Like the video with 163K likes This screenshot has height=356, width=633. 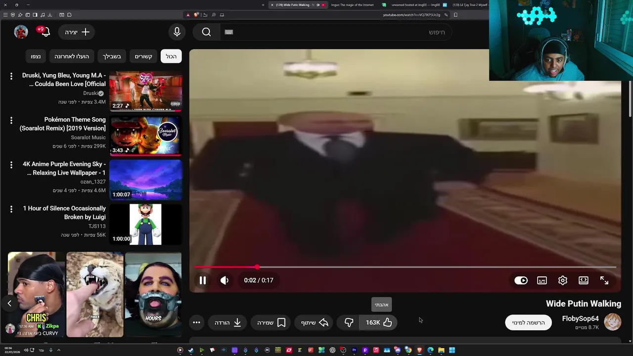378,322
